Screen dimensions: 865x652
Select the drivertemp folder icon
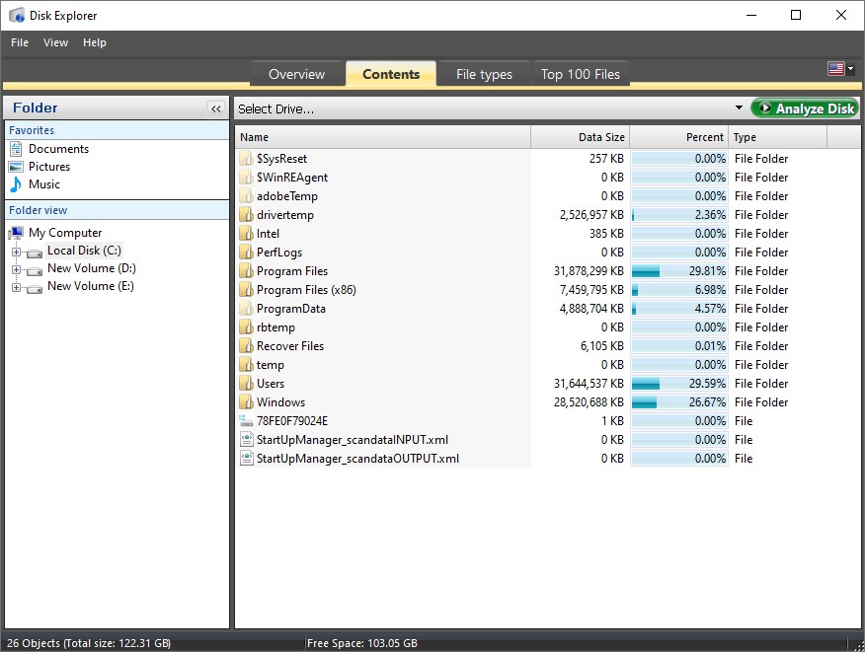[247, 215]
